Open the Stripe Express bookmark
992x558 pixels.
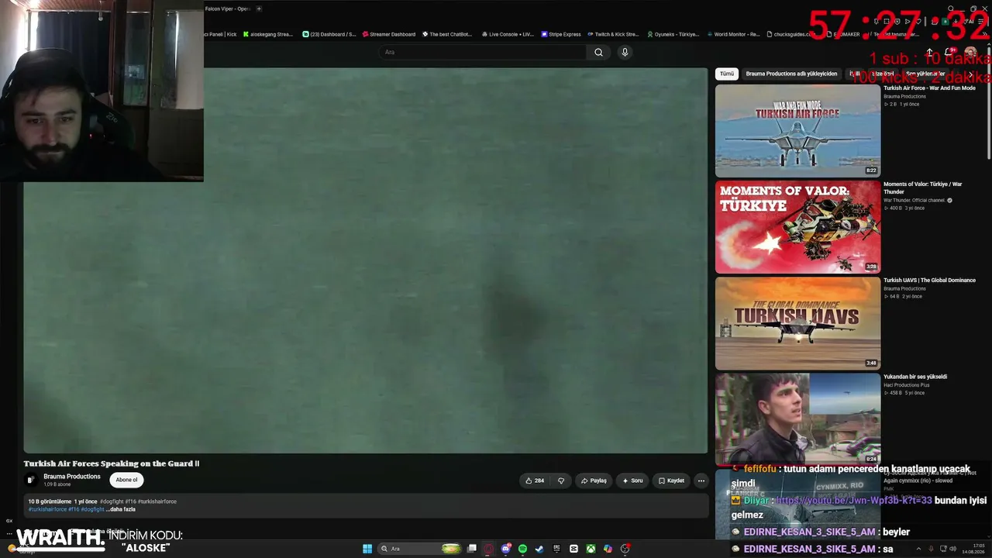561,34
